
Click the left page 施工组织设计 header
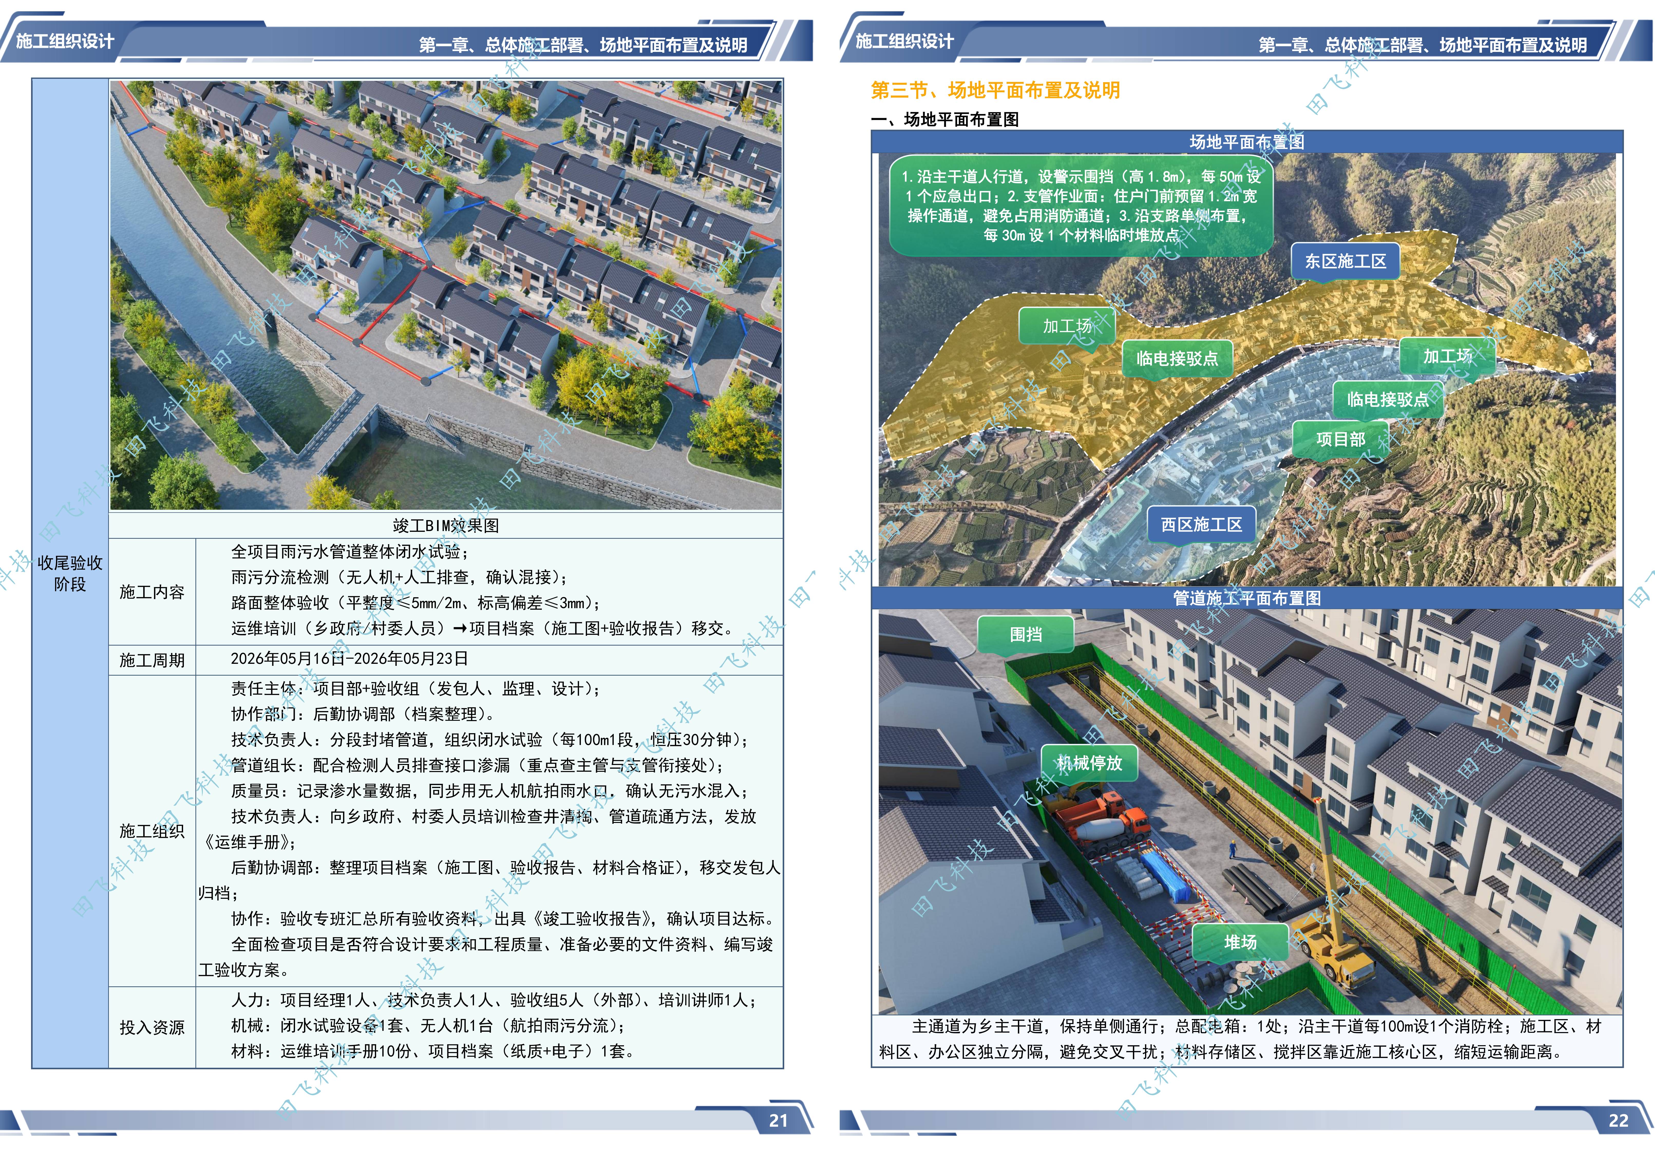(65, 41)
